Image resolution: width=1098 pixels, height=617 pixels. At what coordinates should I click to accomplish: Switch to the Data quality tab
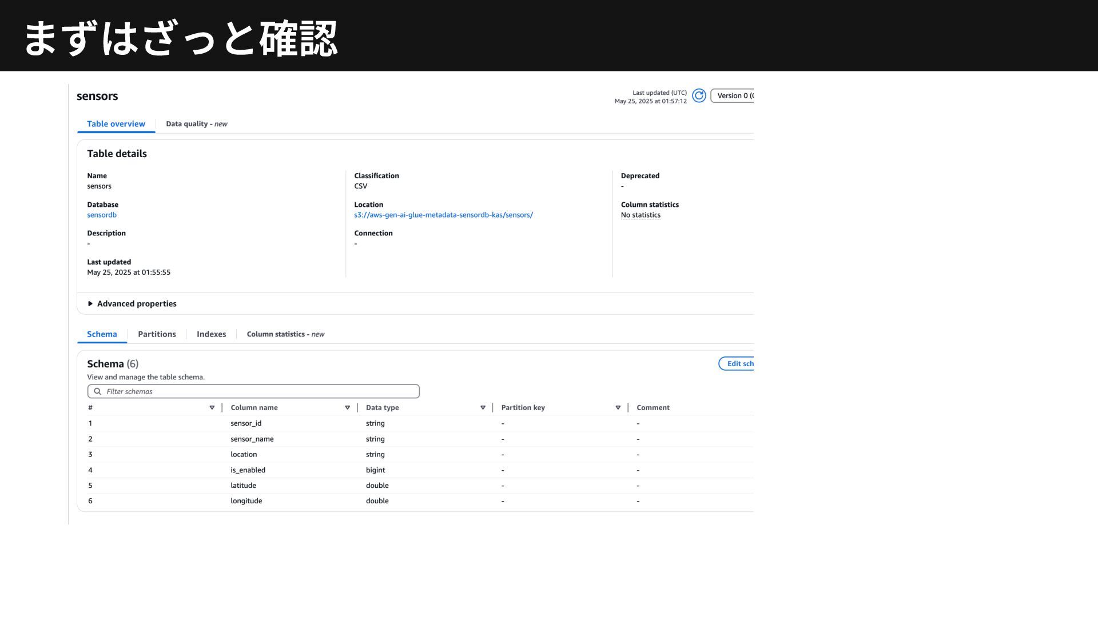[x=196, y=124]
